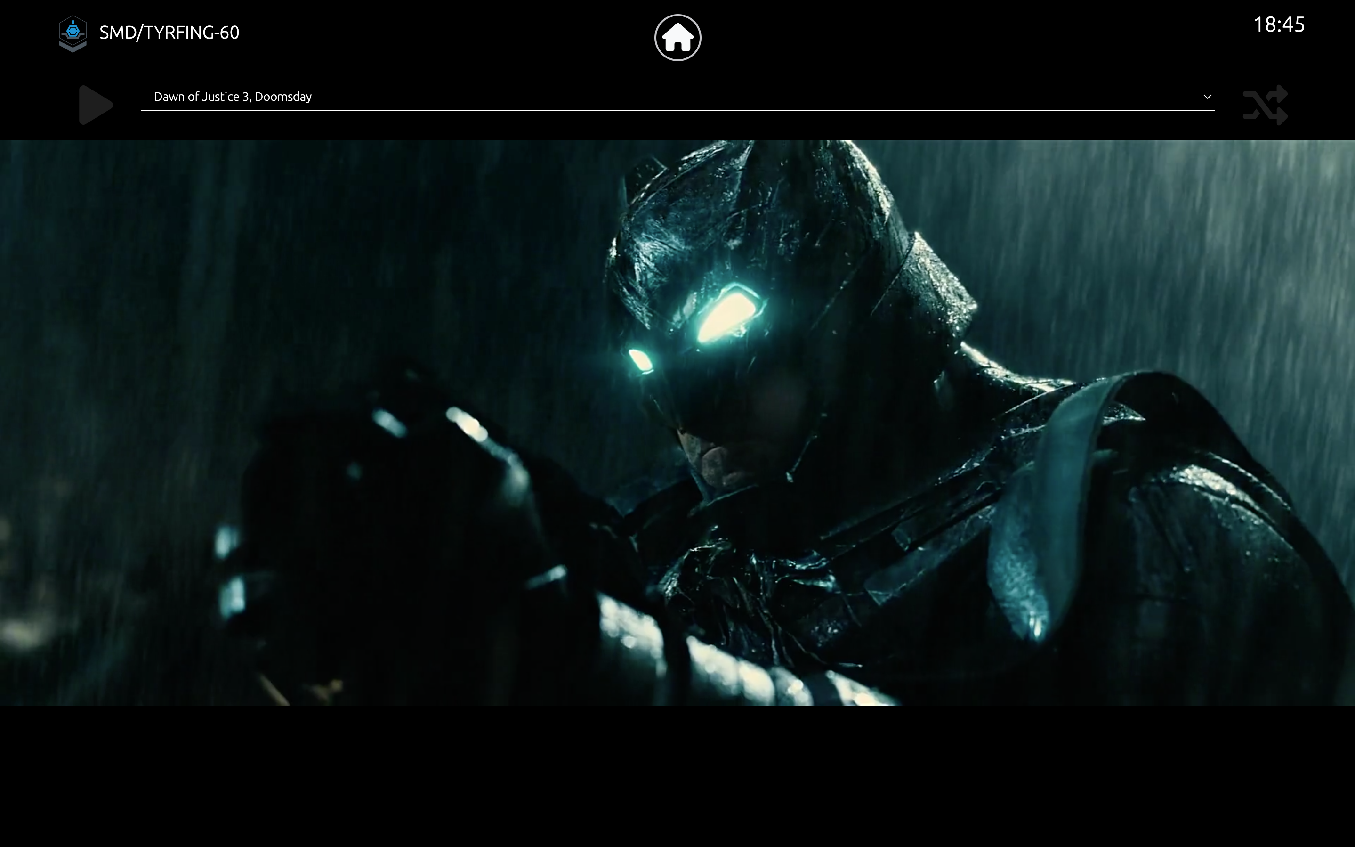
Task: Start playback with the play button
Action: [x=96, y=105]
